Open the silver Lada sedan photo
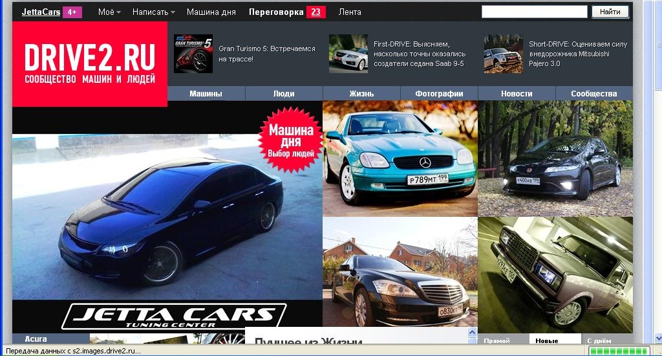 [555, 275]
